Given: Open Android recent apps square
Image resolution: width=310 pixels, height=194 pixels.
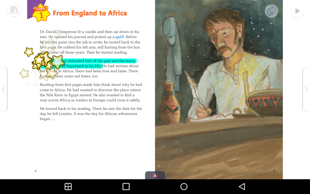Looking at the screenshot, I should click(126, 187).
